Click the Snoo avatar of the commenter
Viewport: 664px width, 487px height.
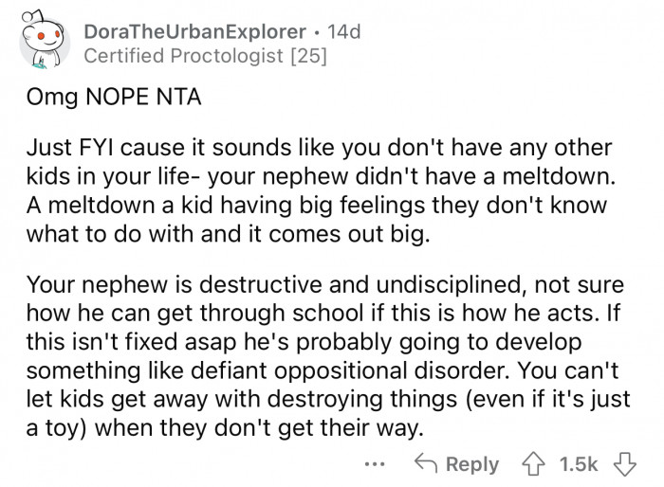pos(43,45)
